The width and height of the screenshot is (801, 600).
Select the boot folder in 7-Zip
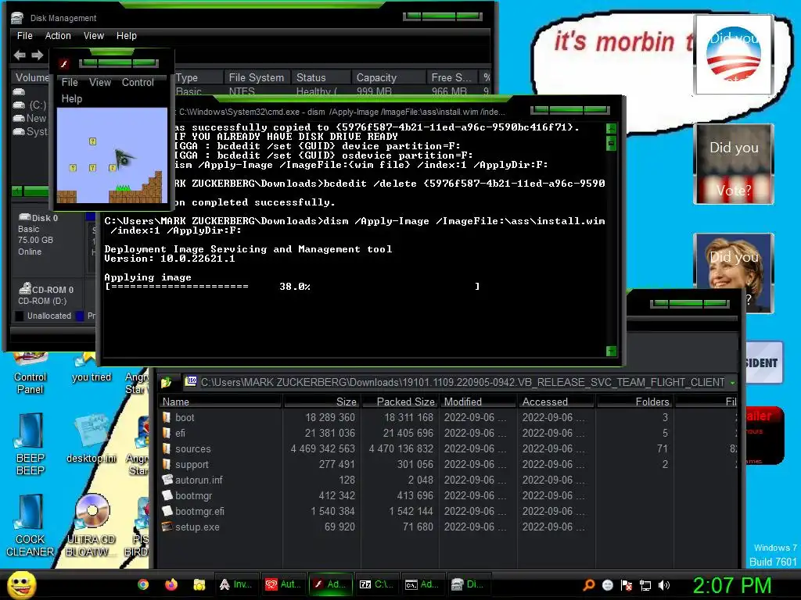[x=185, y=417]
